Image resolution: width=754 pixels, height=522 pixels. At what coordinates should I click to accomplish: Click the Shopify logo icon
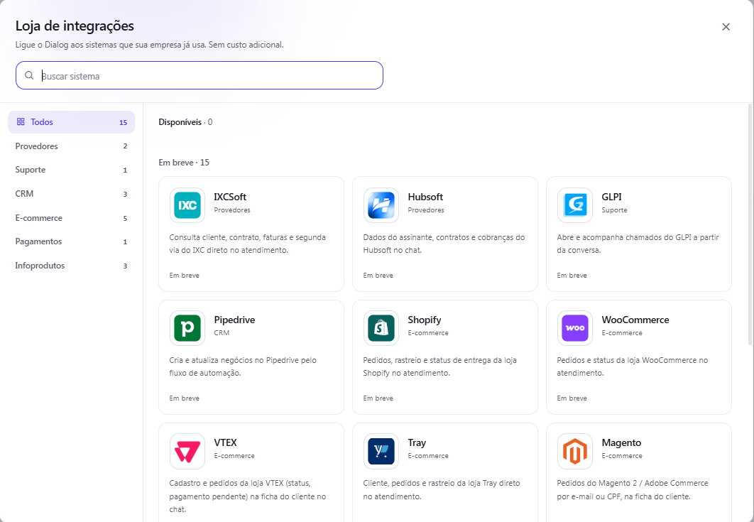coord(381,328)
